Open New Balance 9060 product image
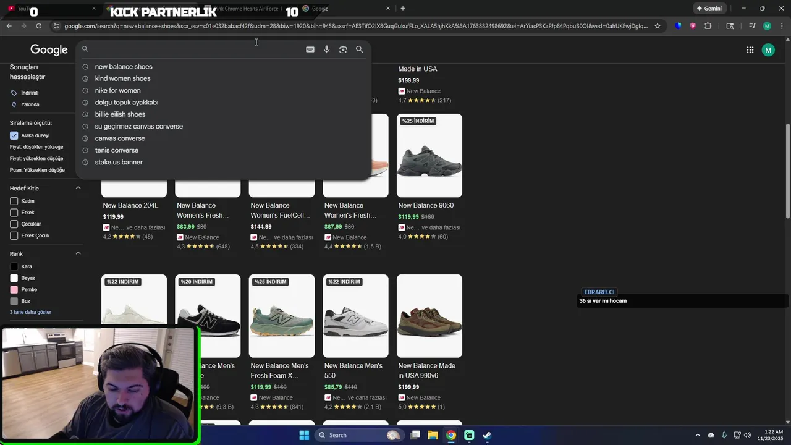 (x=429, y=156)
